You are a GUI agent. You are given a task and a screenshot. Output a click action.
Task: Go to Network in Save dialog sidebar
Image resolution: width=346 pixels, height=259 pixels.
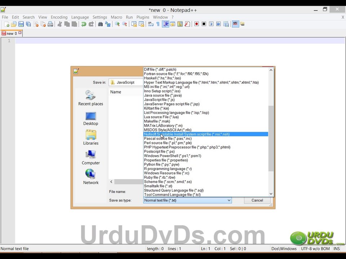pyautogui.click(x=90, y=177)
